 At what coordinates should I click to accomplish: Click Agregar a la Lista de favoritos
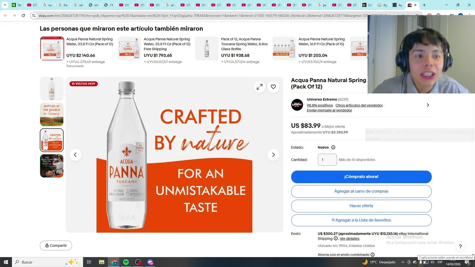(x=361, y=220)
